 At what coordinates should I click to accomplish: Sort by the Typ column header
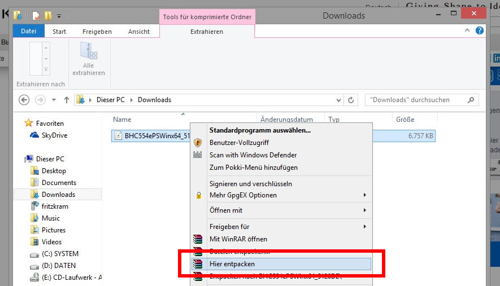click(334, 120)
